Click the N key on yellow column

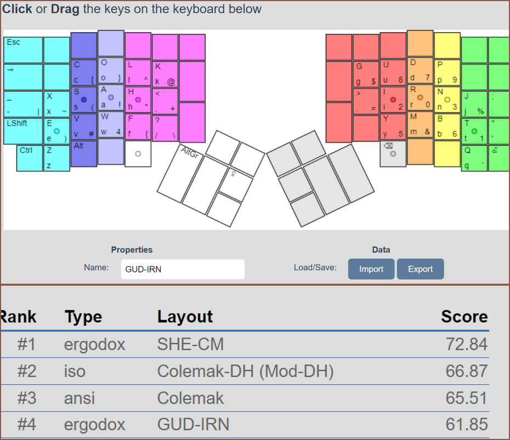447,100
